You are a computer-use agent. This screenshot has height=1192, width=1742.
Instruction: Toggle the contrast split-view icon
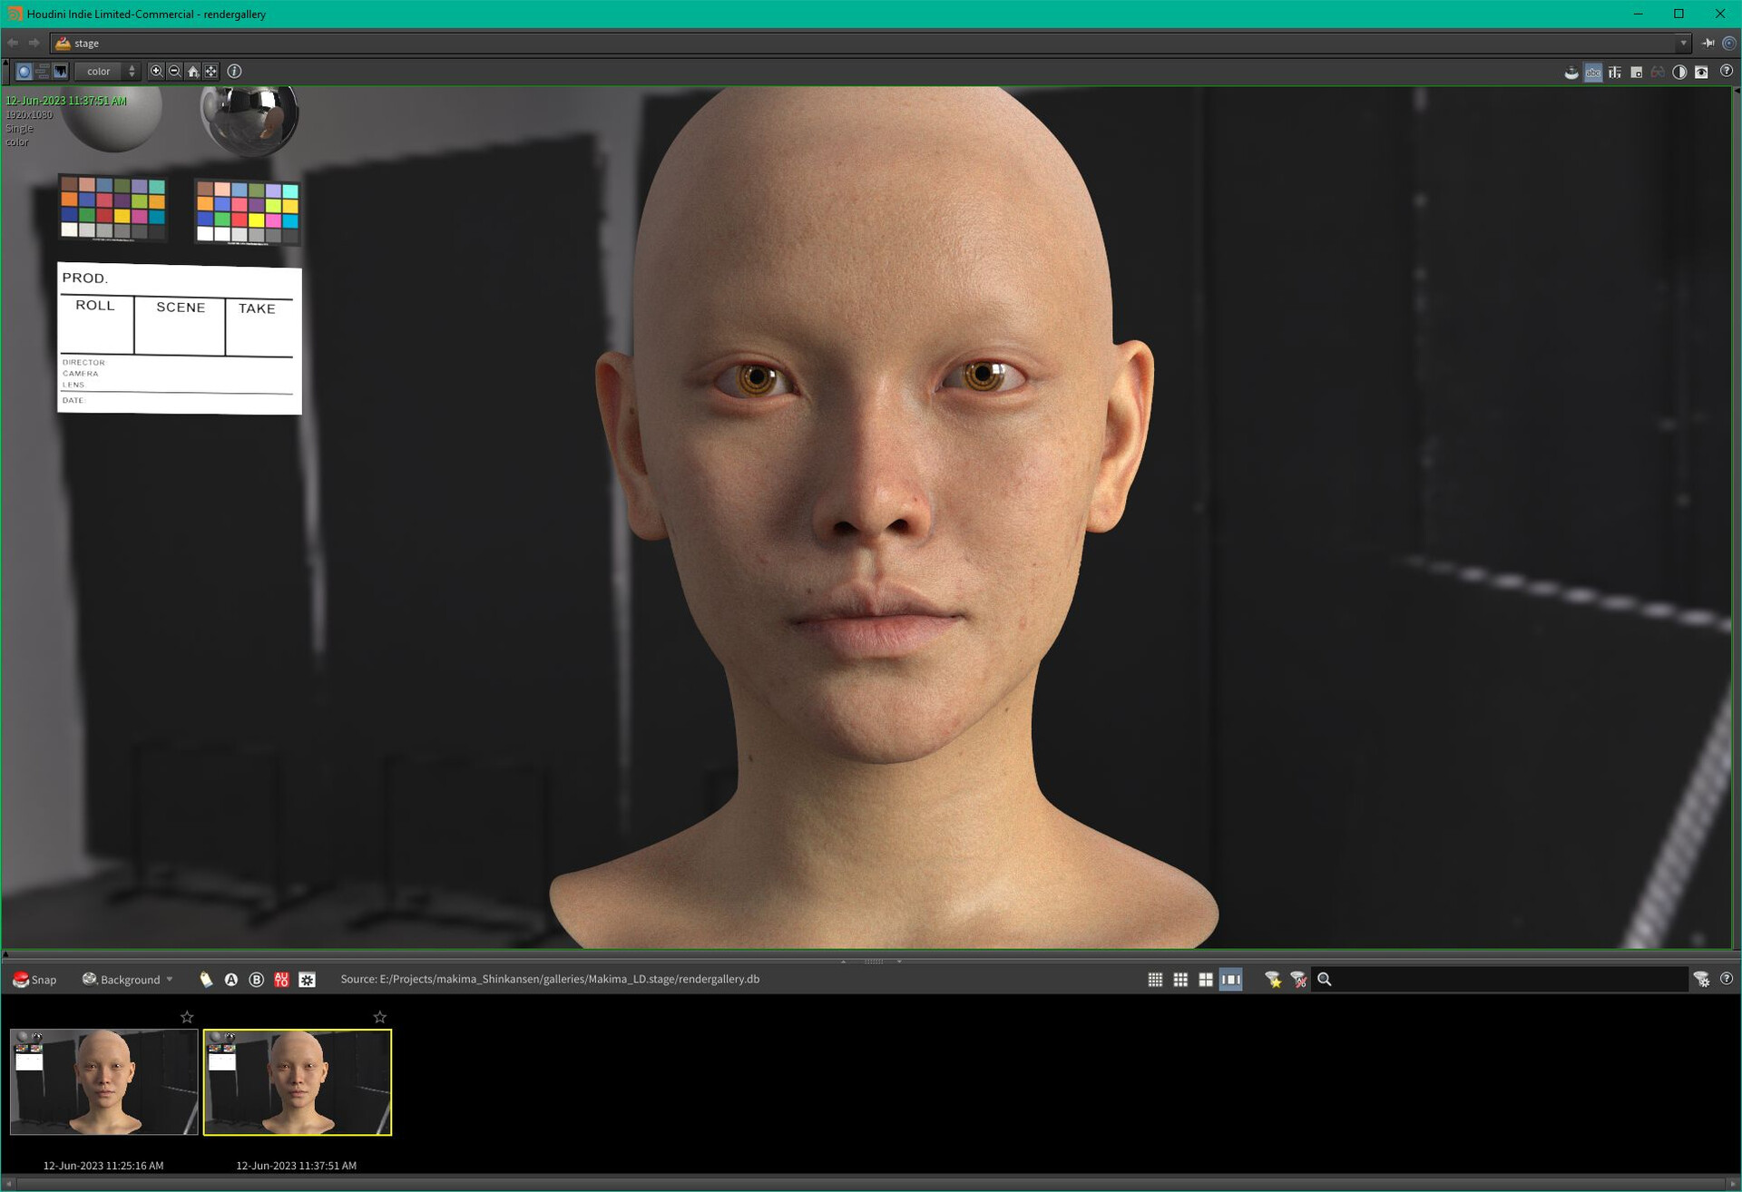pos(1680,72)
